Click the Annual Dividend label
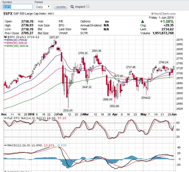 click(91, 25)
